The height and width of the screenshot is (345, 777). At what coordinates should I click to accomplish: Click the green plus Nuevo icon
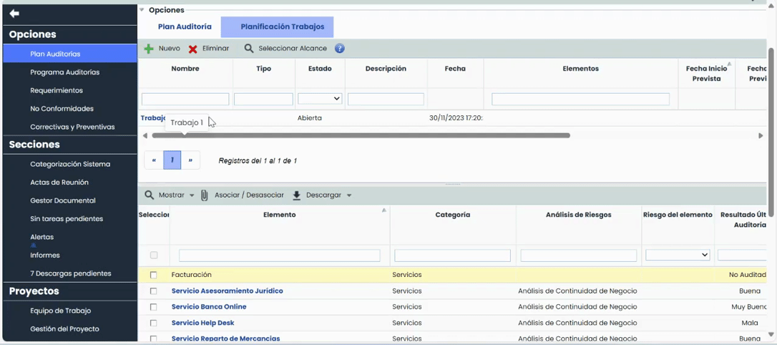click(x=149, y=49)
